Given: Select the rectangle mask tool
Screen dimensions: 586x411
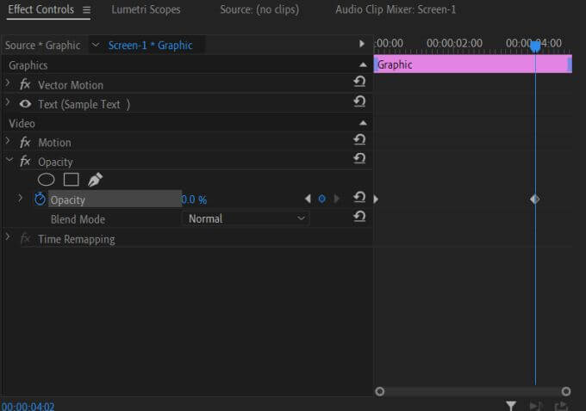Looking at the screenshot, I should [72, 180].
